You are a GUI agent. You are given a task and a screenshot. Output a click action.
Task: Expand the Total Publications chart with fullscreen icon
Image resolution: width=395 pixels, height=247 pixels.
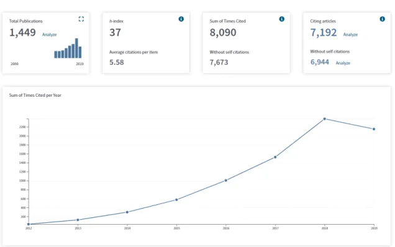point(81,19)
